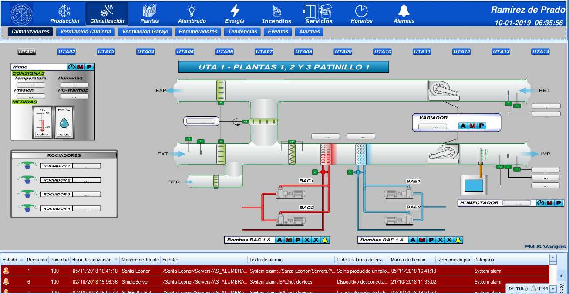Click the Temperatura setpoint field
569x294 pixels.
[30, 85]
